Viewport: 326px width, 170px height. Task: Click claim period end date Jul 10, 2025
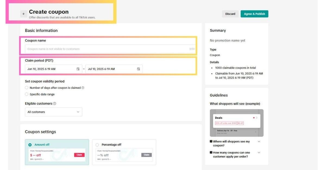point(114,69)
